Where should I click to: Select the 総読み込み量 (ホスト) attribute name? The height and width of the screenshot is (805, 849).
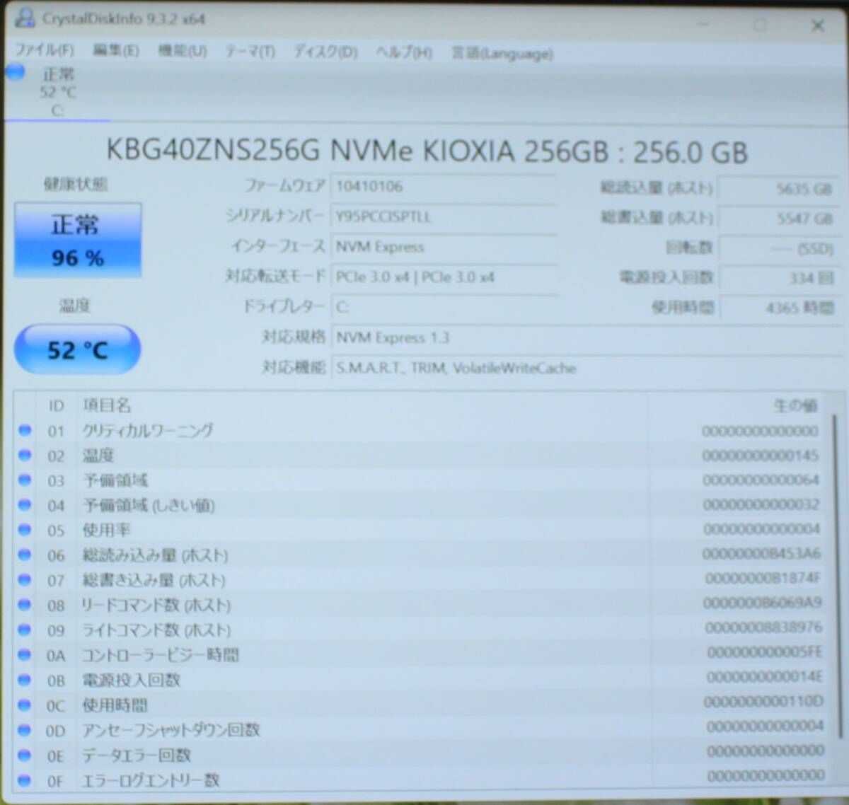pos(155,555)
